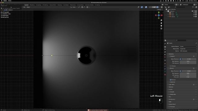Open the Object menu in viewport header
This screenshot has width=198, height=111.
tap(28, 7)
